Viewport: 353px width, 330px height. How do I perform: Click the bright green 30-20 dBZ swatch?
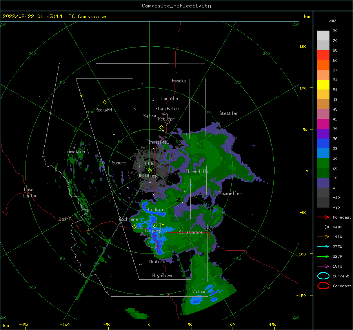[x=323, y=163]
